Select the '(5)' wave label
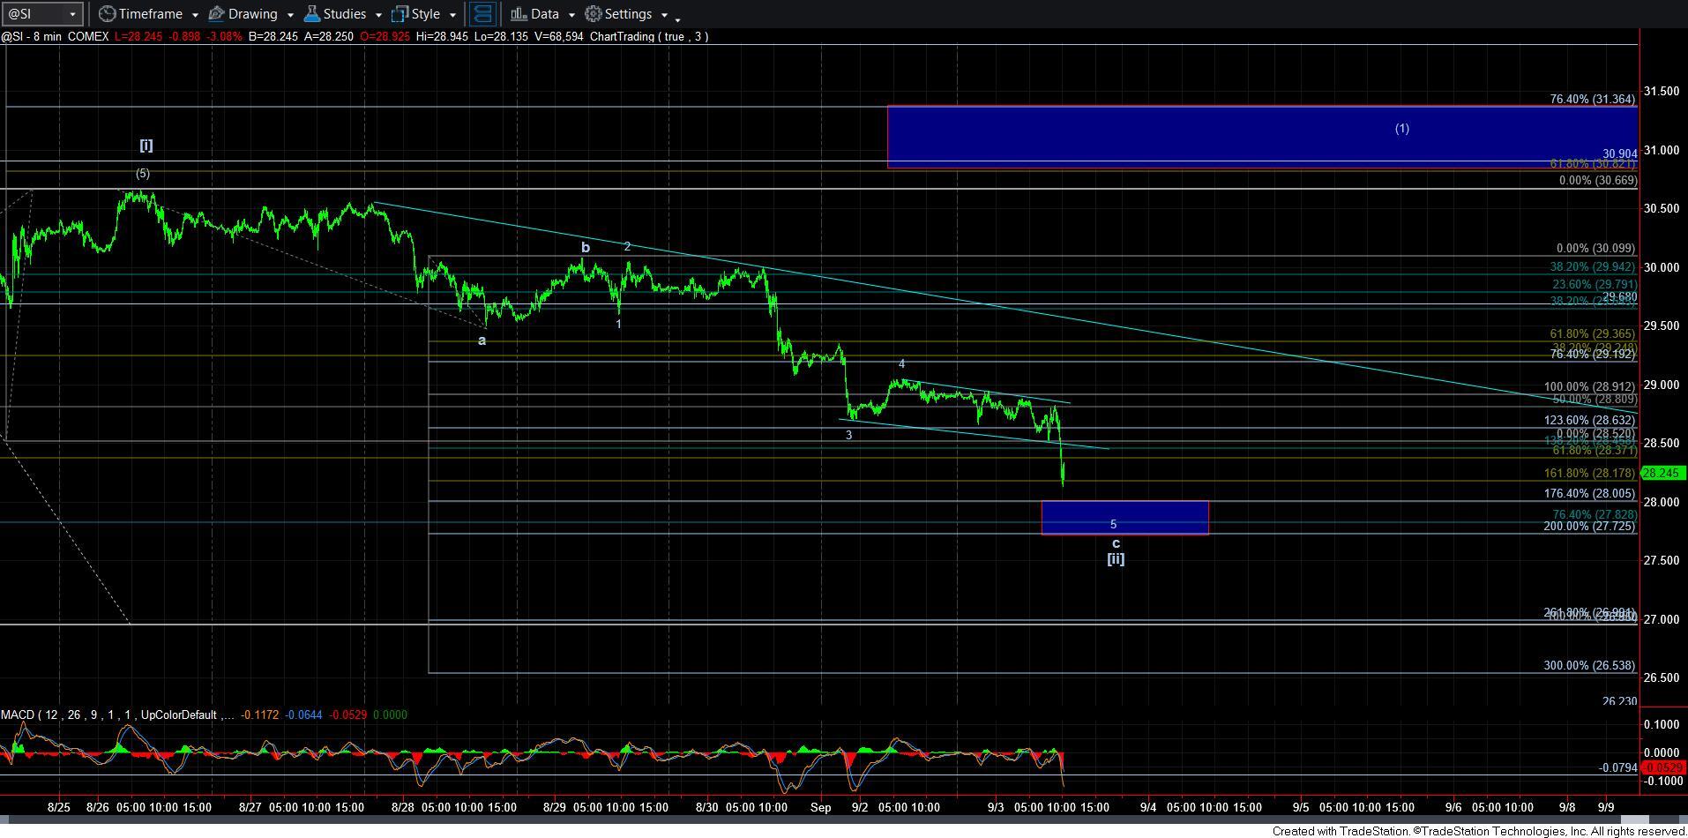Viewport: 1688px width, 838px height. pos(143,173)
